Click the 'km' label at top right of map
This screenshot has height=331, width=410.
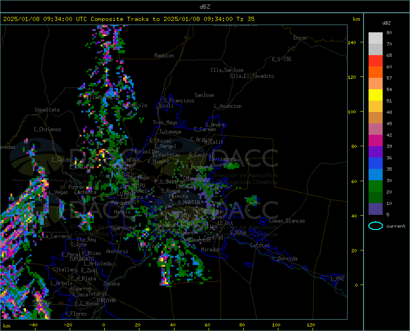(x=356, y=19)
